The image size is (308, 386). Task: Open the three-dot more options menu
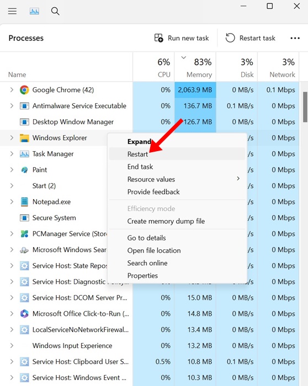[x=295, y=38]
